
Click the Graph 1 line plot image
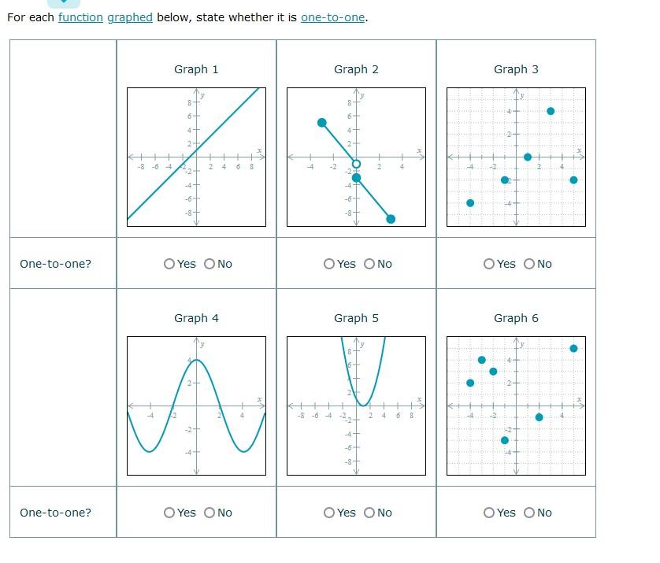click(x=196, y=155)
